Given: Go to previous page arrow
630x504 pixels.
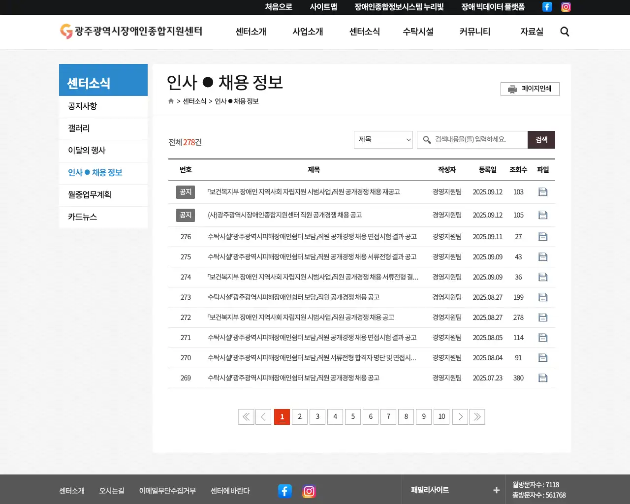Looking at the screenshot, I should coord(263,417).
